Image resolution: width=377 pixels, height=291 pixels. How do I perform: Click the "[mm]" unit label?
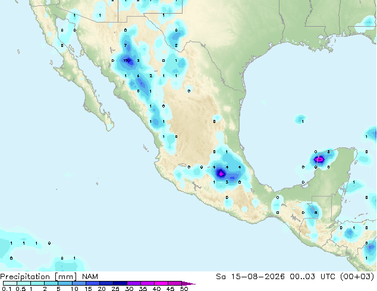[x=65, y=277]
